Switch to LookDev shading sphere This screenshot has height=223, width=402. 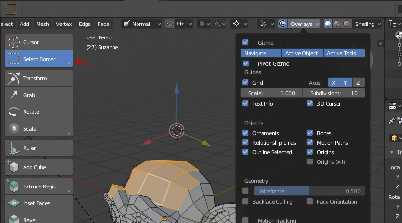coord(337,24)
